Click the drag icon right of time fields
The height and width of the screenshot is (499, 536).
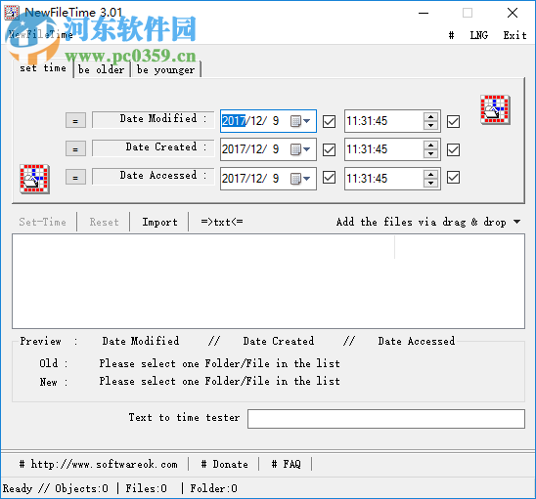[495, 110]
